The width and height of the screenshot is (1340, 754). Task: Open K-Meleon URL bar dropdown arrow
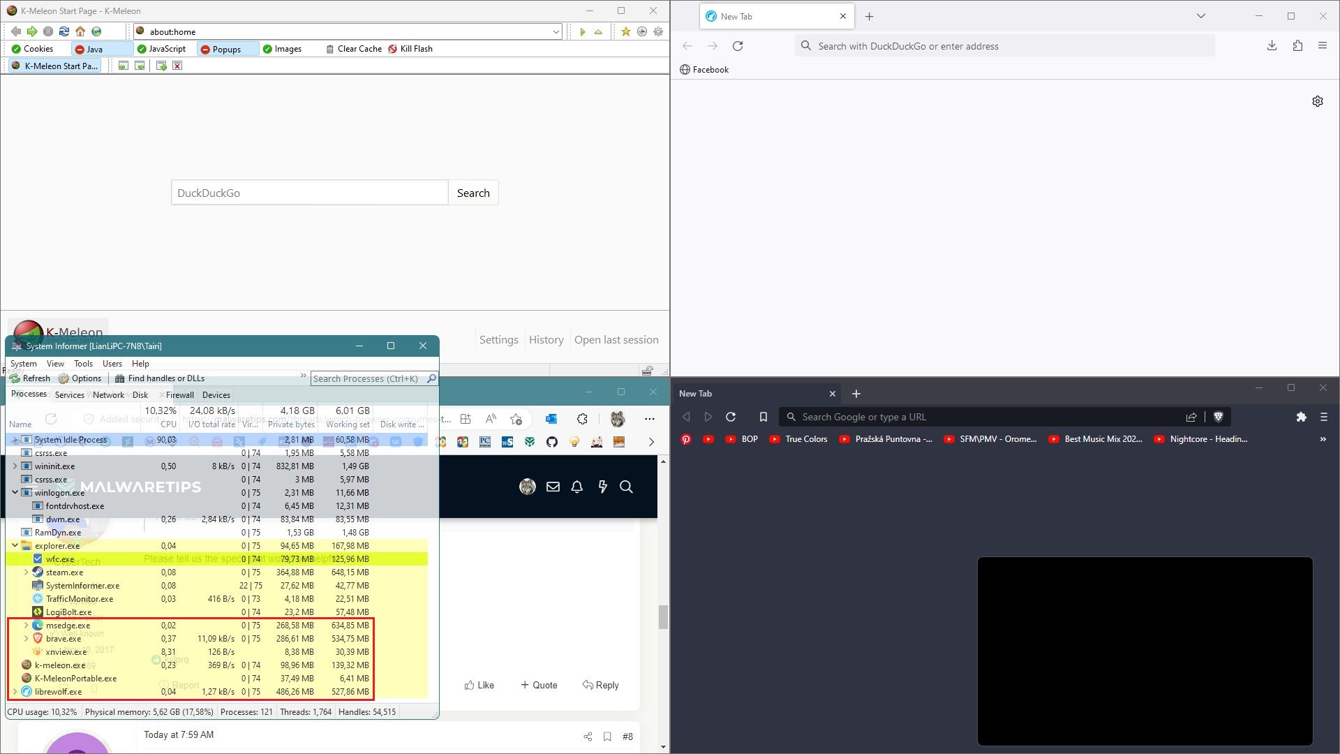click(x=556, y=32)
